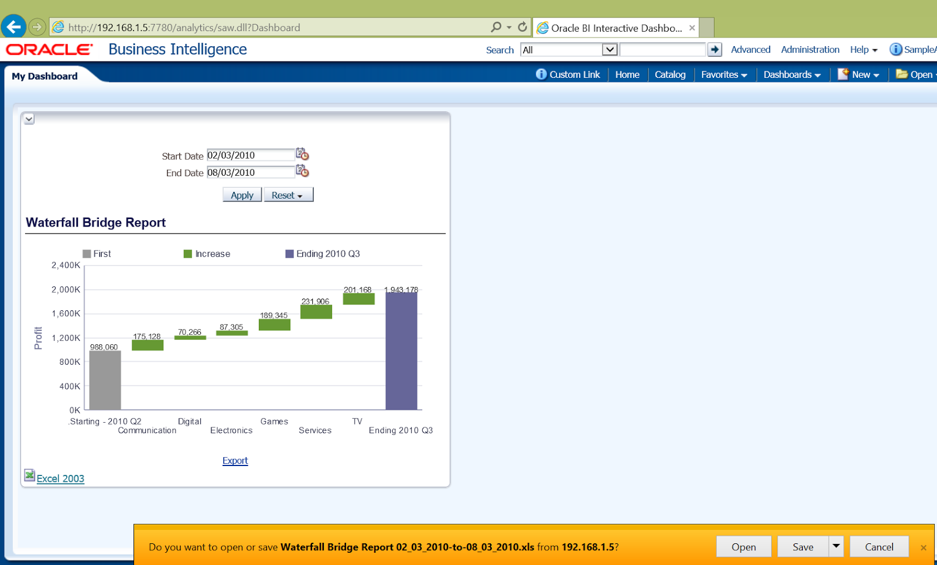Select the My Dashboard tab

(x=45, y=76)
